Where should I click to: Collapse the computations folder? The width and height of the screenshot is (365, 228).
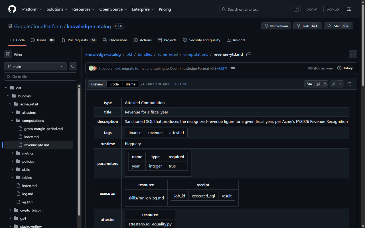coord(12,121)
